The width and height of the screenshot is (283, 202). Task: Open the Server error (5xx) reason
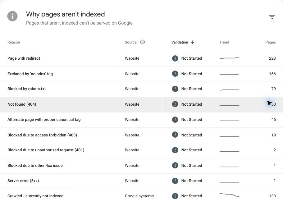[23, 181]
